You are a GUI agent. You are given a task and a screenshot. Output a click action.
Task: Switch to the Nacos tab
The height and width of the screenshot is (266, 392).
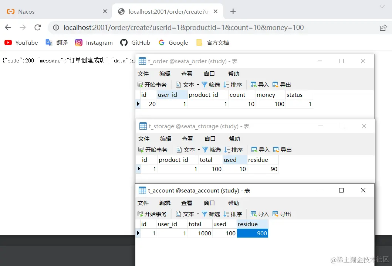(56, 11)
